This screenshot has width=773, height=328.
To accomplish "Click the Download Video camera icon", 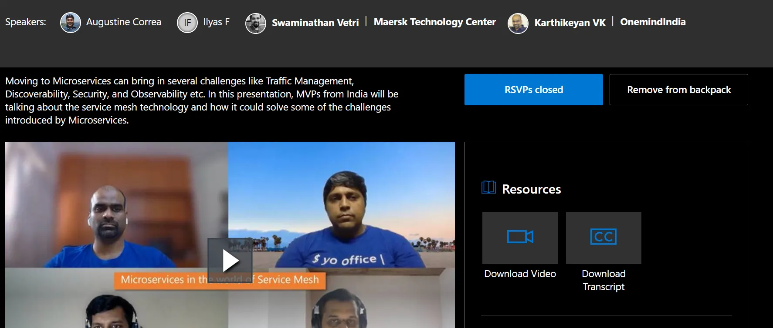I will (x=520, y=237).
